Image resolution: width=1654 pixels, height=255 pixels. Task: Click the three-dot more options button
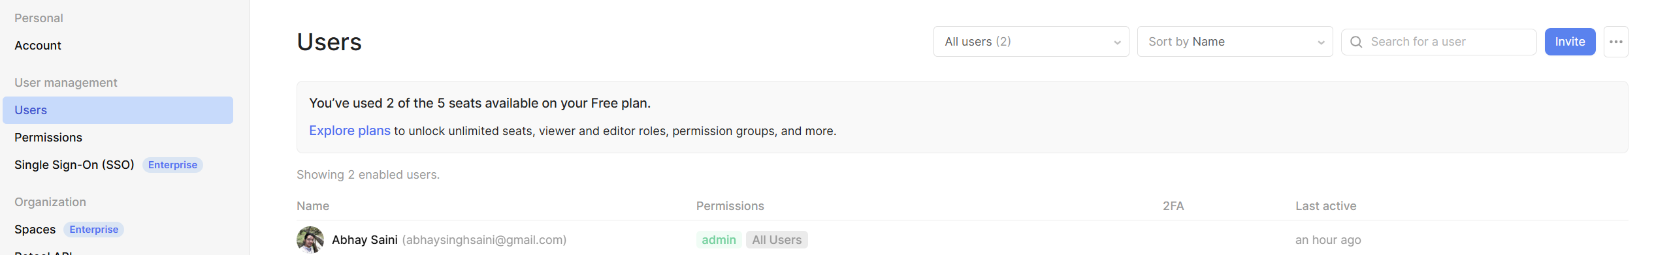point(1615,42)
